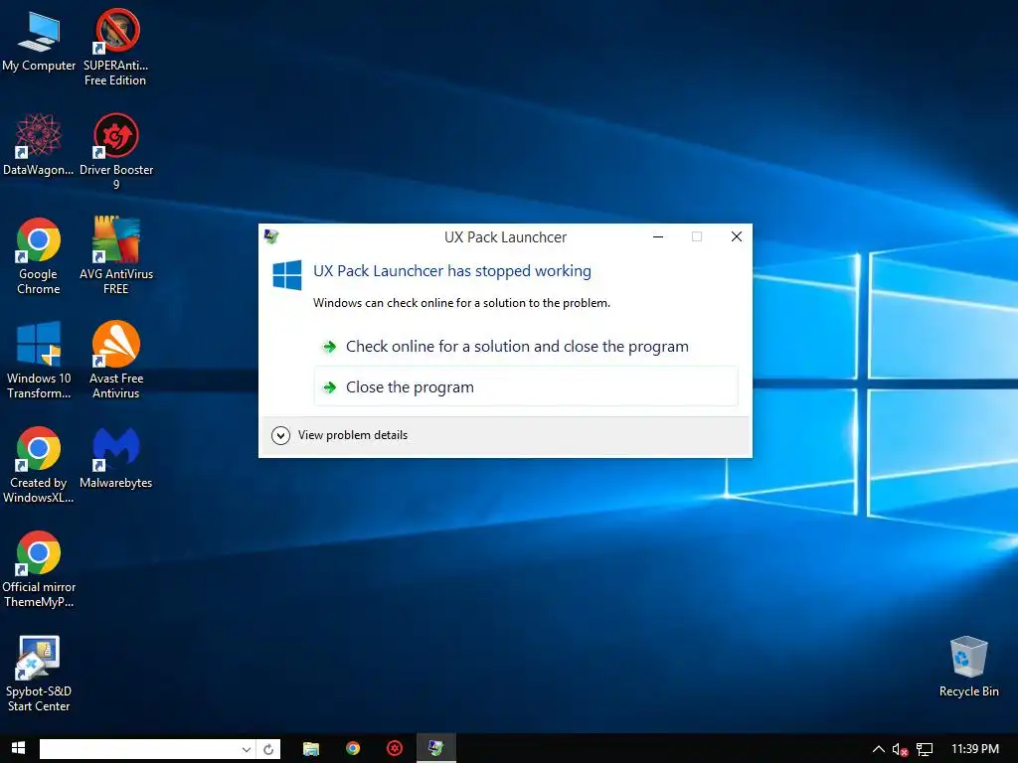This screenshot has width=1018, height=763.
Task: Show hidden system tray icons
Action: pyautogui.click(x=878, y=749)
